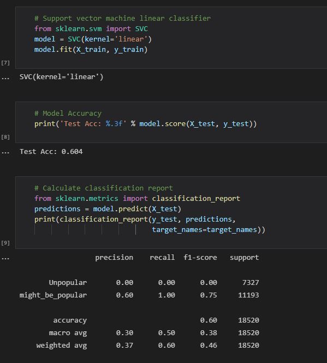Click the 'weighted avg' row label
This screenshot has width=327, height=363.
pos(62,346)
